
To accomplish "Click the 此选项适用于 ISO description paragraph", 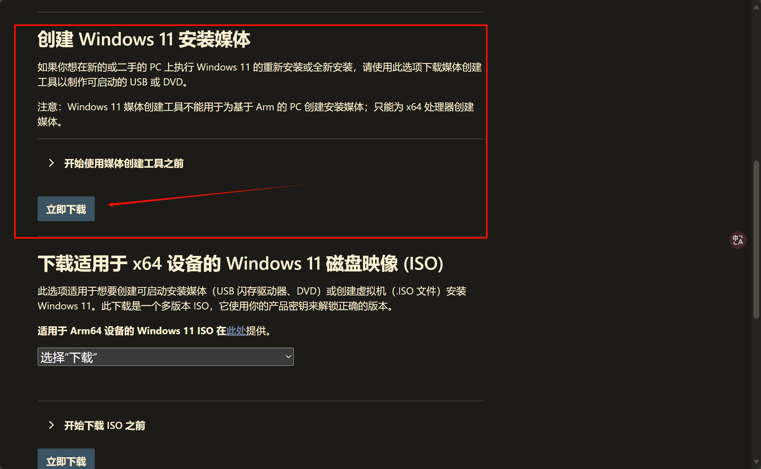I will click(x=252, y=298).
